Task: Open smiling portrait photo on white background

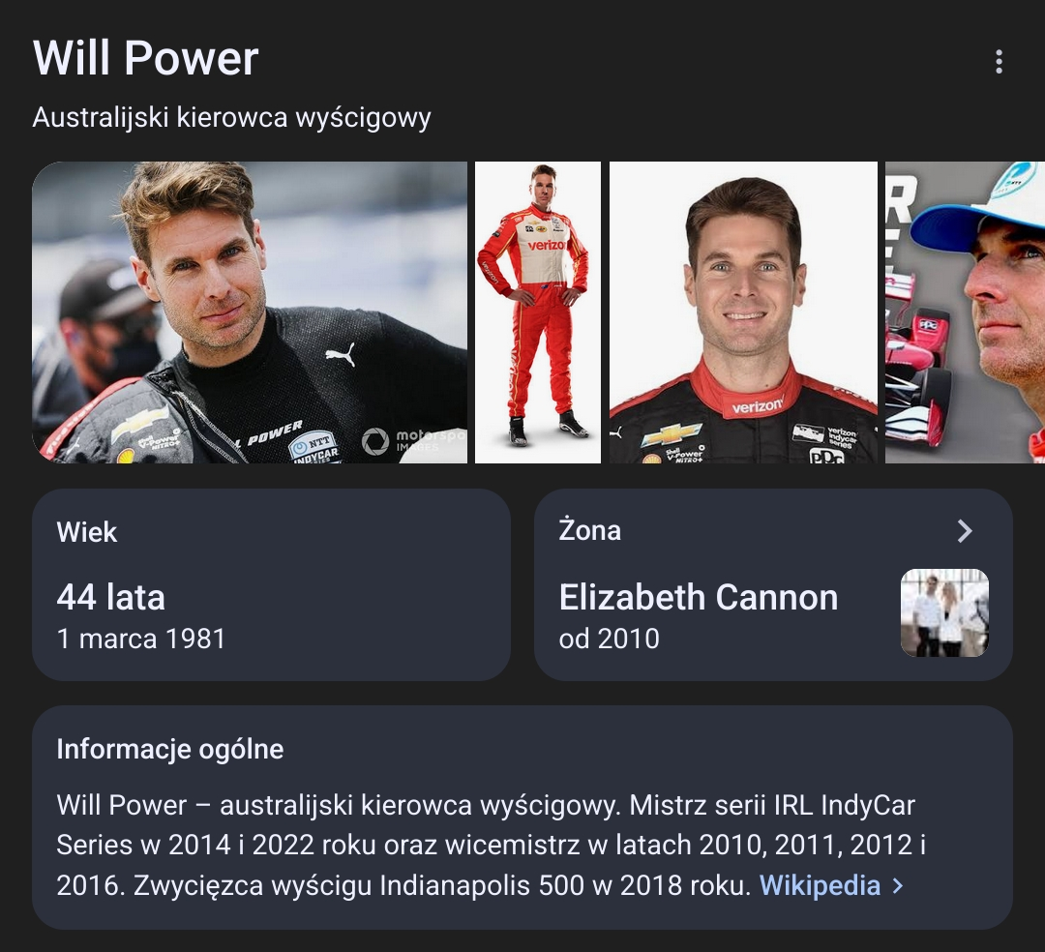Action: pos(743,312)
